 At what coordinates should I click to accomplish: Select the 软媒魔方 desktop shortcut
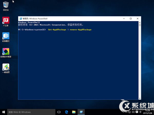[x=6, y=37]
